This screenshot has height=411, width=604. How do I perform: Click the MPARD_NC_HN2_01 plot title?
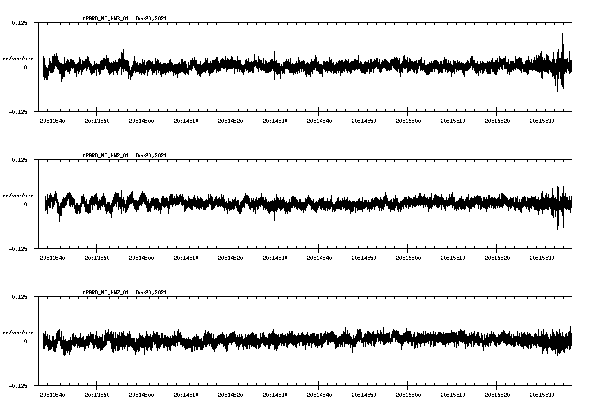coord(105,156)
